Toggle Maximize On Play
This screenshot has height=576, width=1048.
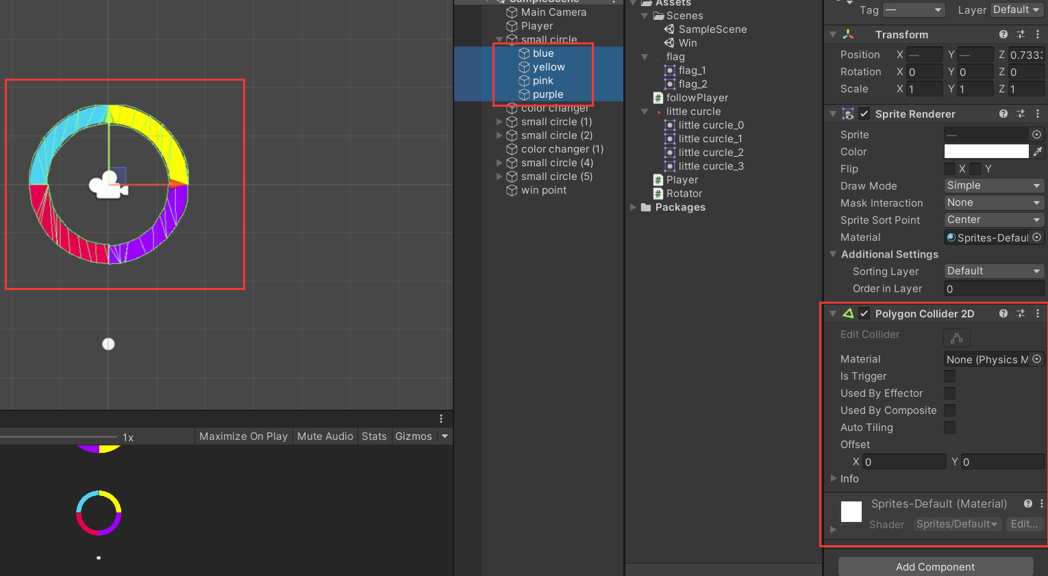click(x=243, y=436)
